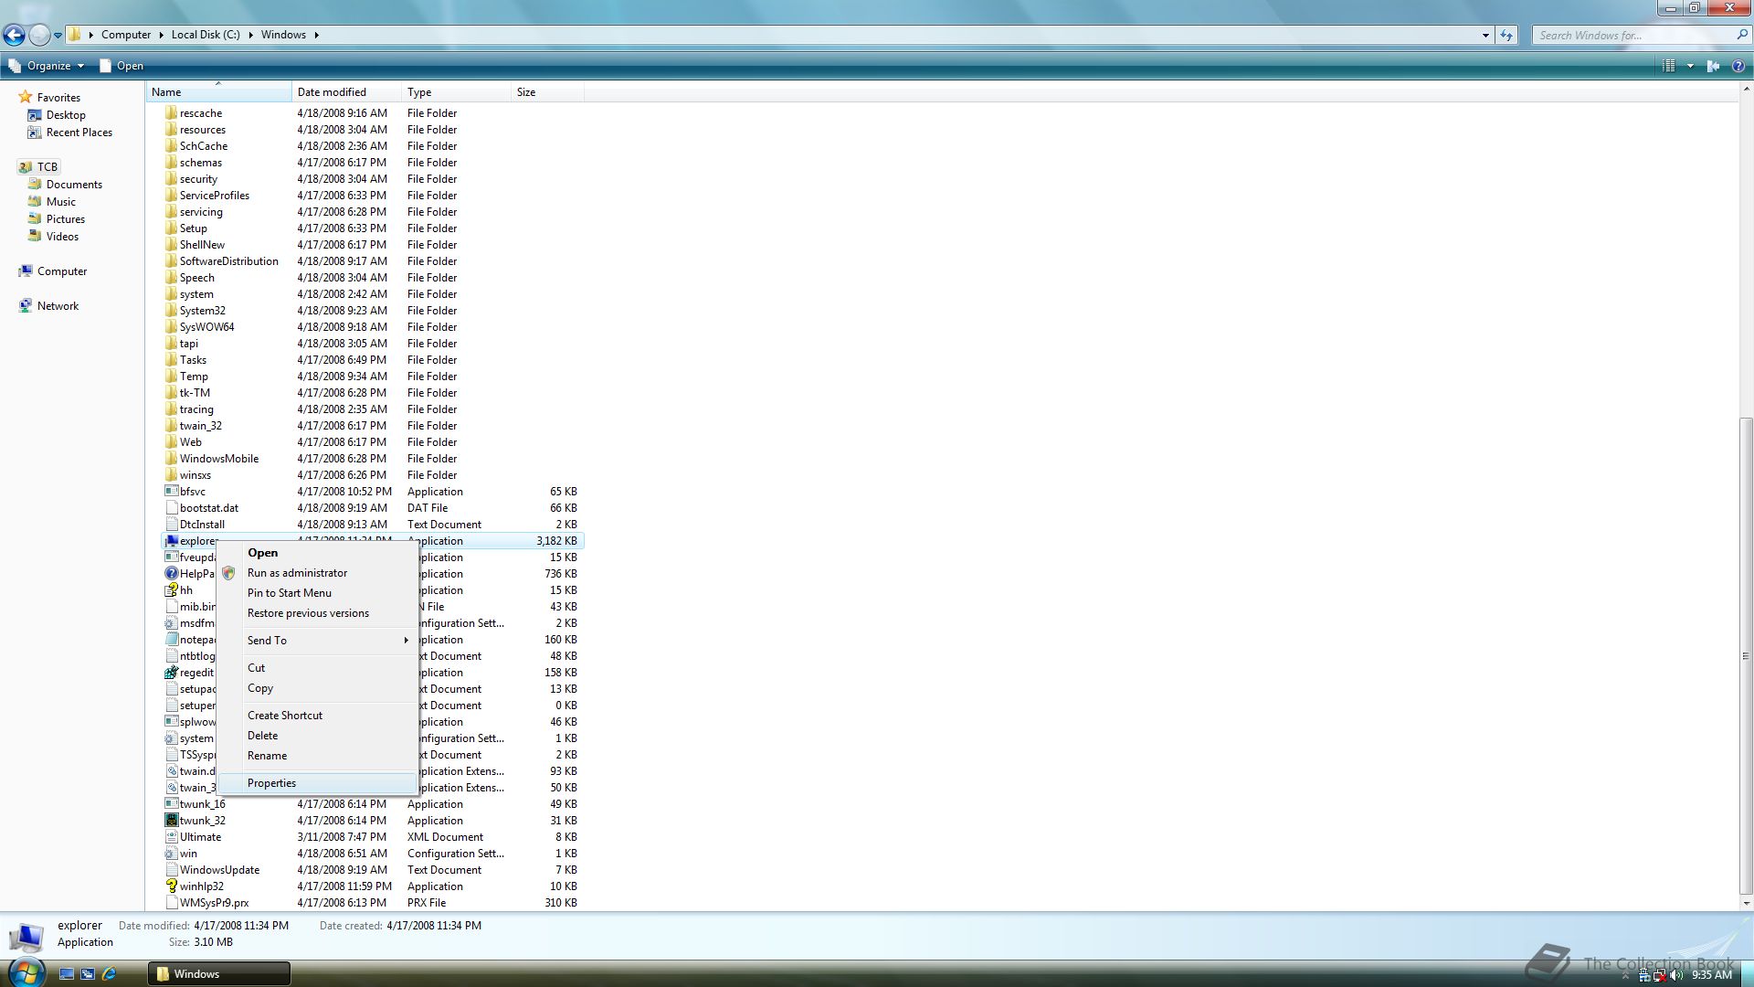Select the HelpPane help icon
The width and height of the screenshot is (1754, 987).
tap(171, 574)
